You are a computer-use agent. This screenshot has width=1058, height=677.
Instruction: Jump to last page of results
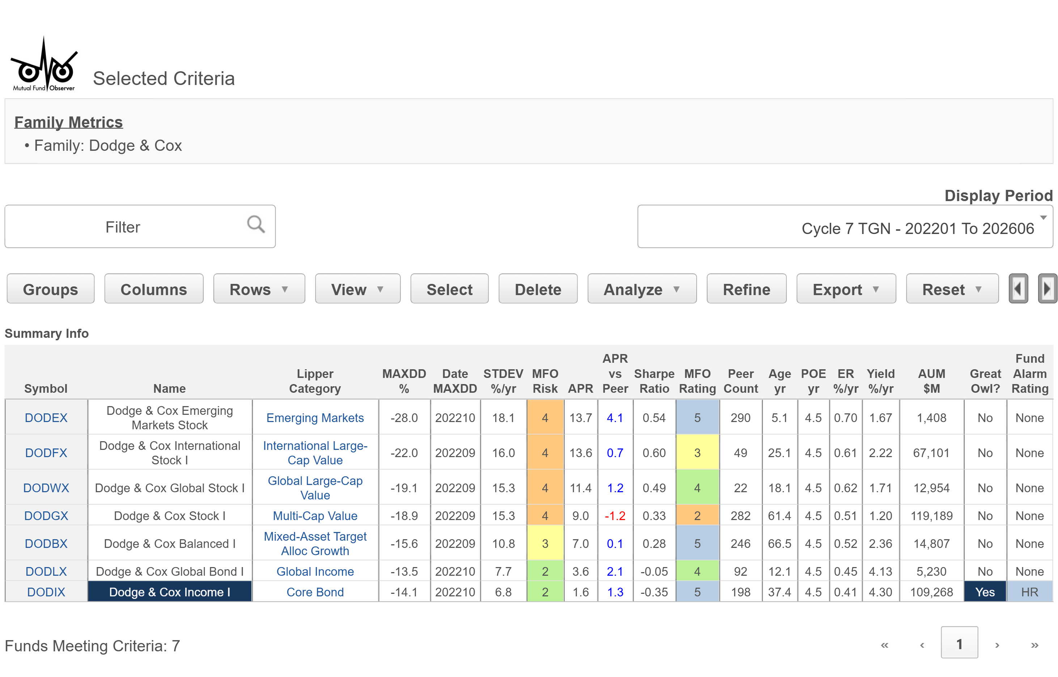[1034, 645]
